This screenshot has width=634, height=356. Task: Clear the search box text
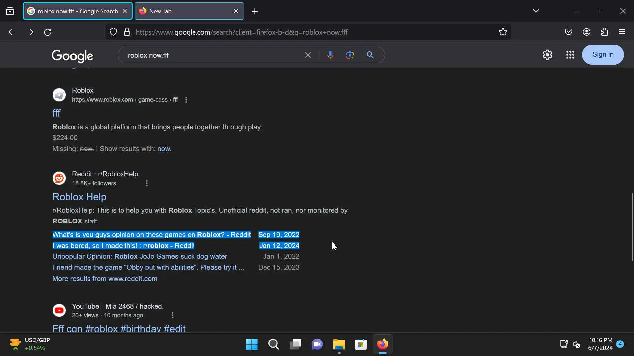pos(308,55)
